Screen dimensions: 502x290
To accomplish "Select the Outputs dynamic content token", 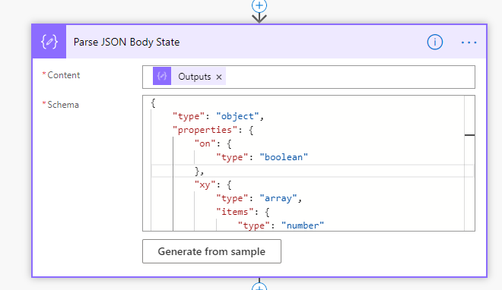I will [x=189, y=76].
